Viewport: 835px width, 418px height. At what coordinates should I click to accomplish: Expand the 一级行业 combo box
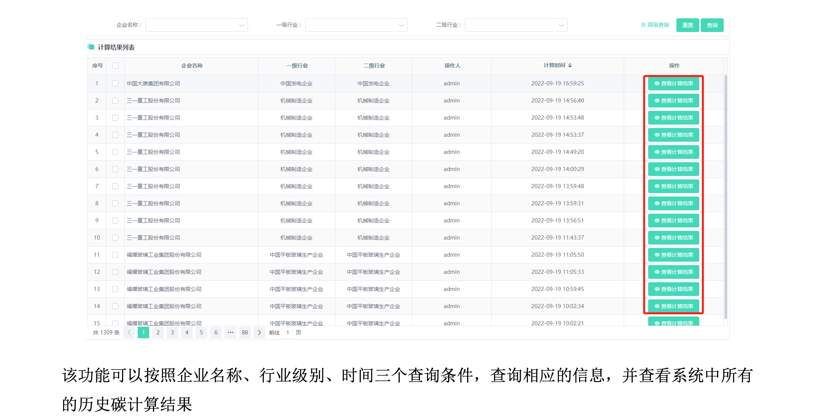(356, 25)
